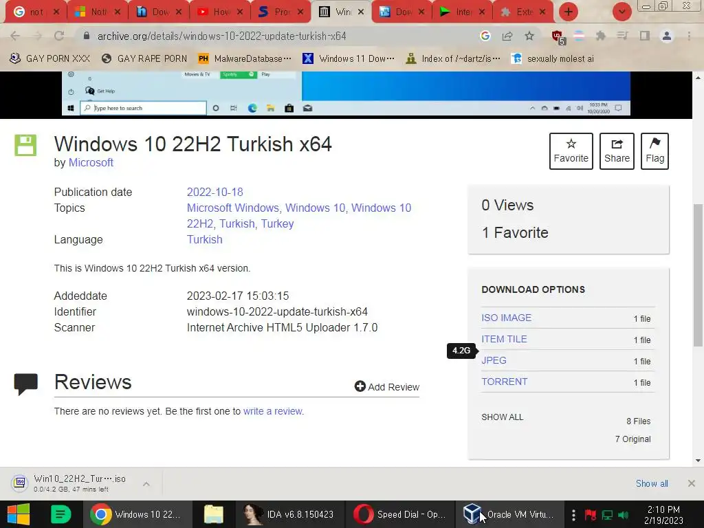Open the 'Windows 11 Dow…' bookmark
The height and width of the screenshot is (528, 704).
pos(349,58)
